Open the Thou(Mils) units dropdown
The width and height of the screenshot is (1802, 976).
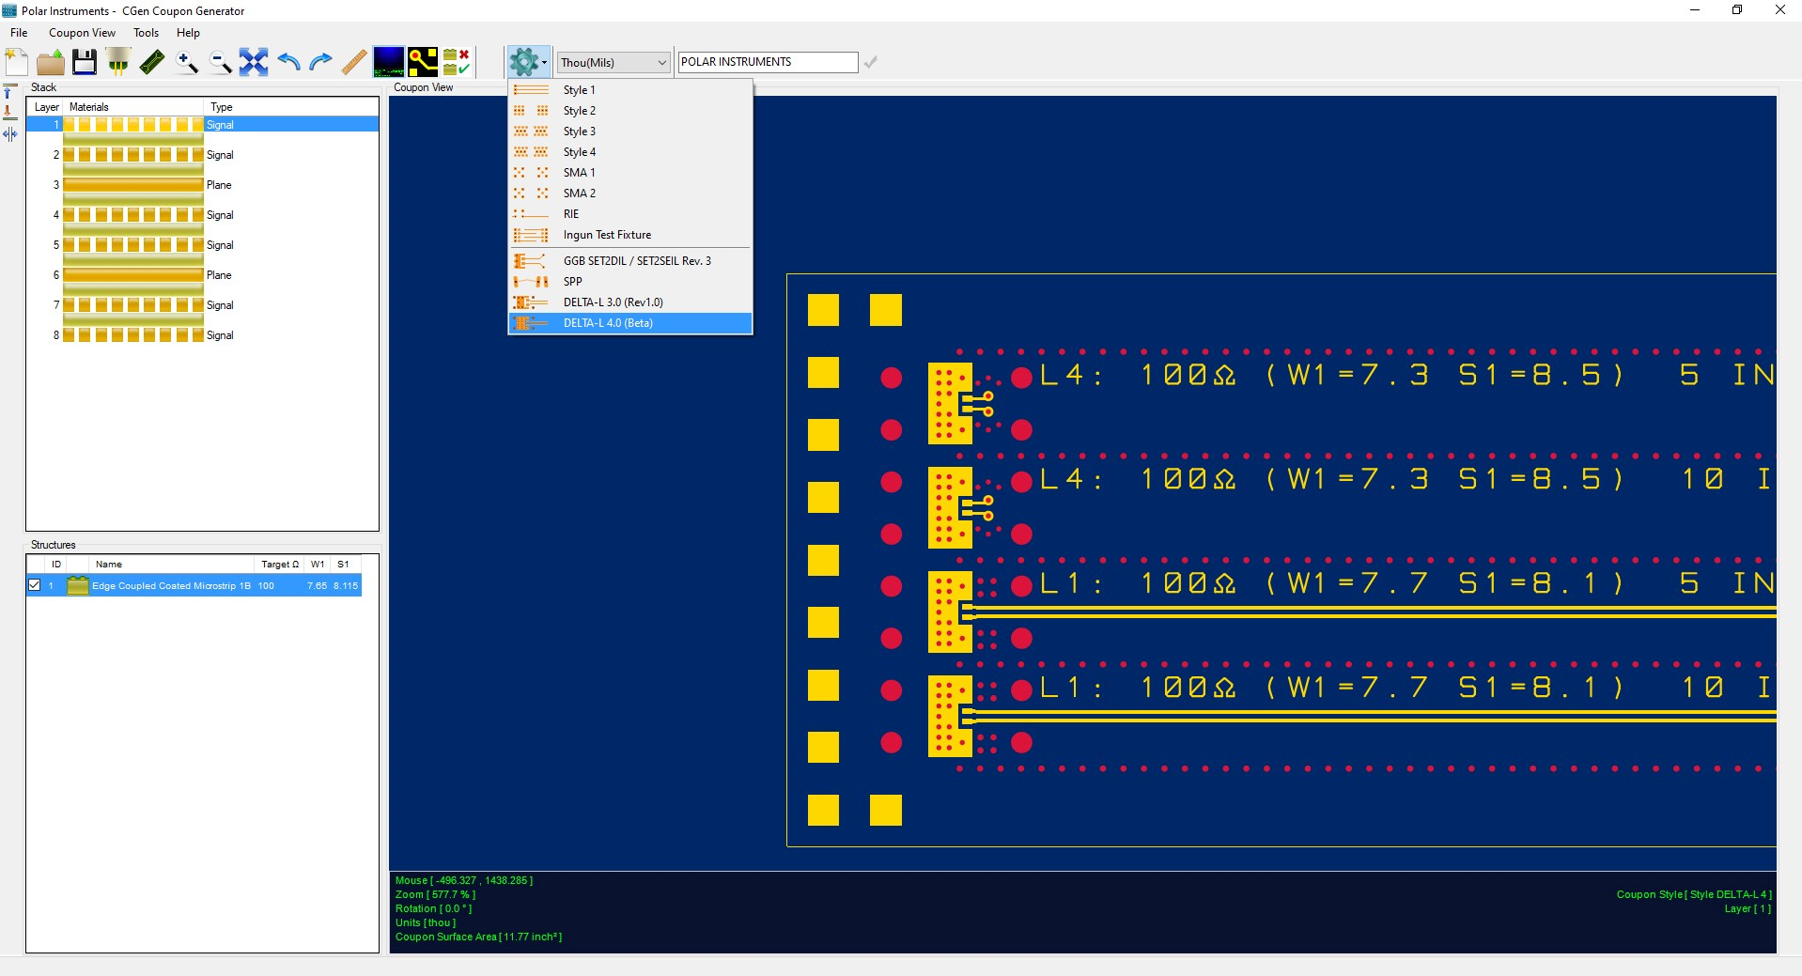pos(614,62)
